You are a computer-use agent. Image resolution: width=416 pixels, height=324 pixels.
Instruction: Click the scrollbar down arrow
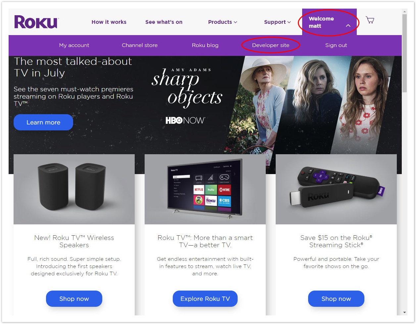coord(405,312)
